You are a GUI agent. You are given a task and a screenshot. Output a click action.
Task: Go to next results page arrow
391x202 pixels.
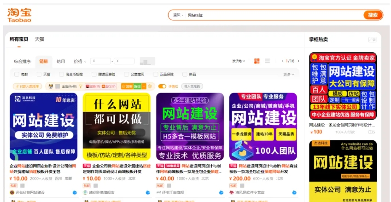(298, 61)
